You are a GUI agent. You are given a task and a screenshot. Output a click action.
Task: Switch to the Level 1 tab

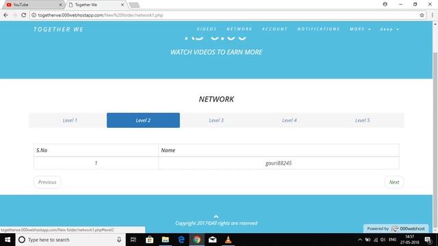[70, 120]
